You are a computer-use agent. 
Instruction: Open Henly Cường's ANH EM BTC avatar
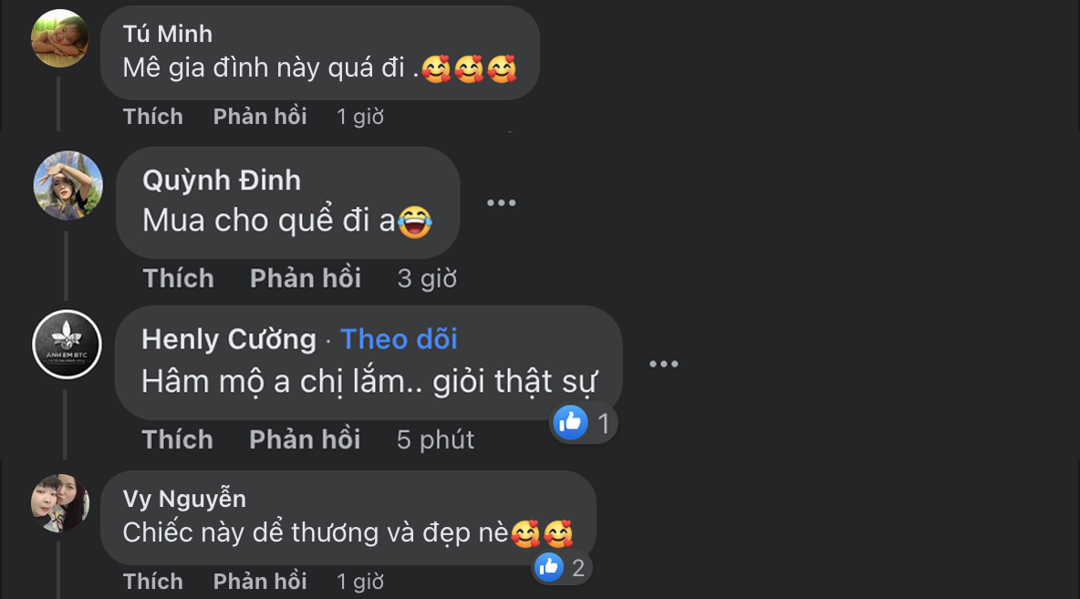pos(67,345)
